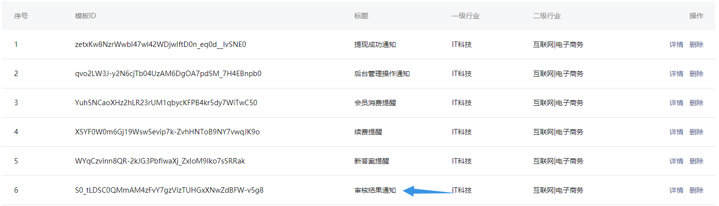
Task: View 详情 of 会员消费提醒 template
Action: 676,103
